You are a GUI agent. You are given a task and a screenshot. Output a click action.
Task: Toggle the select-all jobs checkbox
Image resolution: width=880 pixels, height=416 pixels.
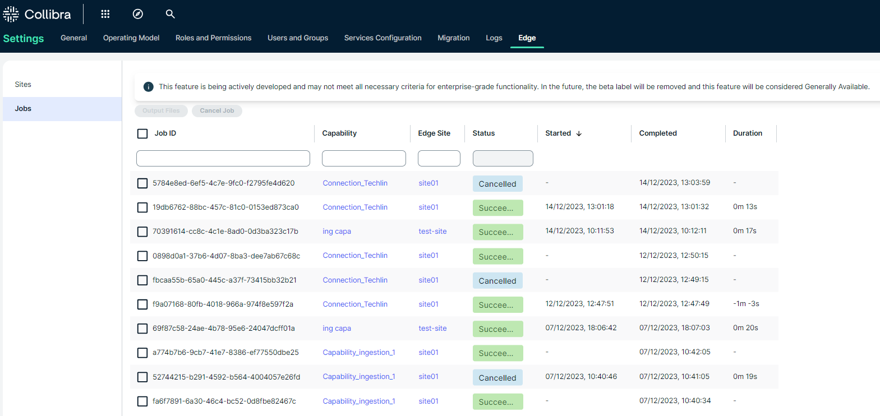coord(142,133)
